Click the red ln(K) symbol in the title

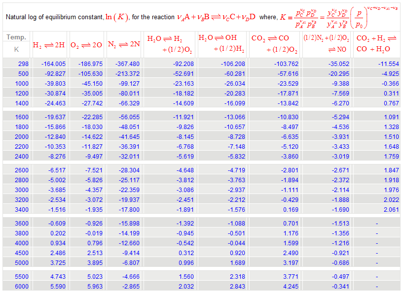[x=117, y=17]
